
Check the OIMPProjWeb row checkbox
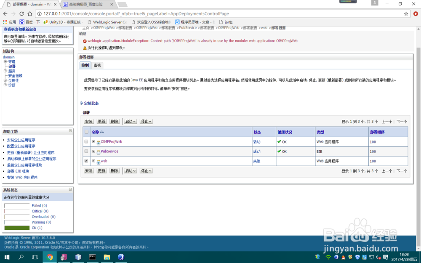tap(86, 141)
